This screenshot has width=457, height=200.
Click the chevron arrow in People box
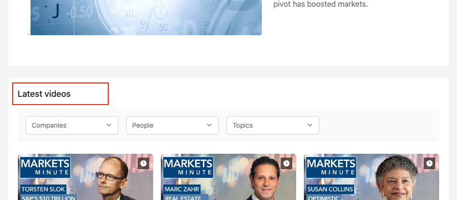click(x=209, y=125)
